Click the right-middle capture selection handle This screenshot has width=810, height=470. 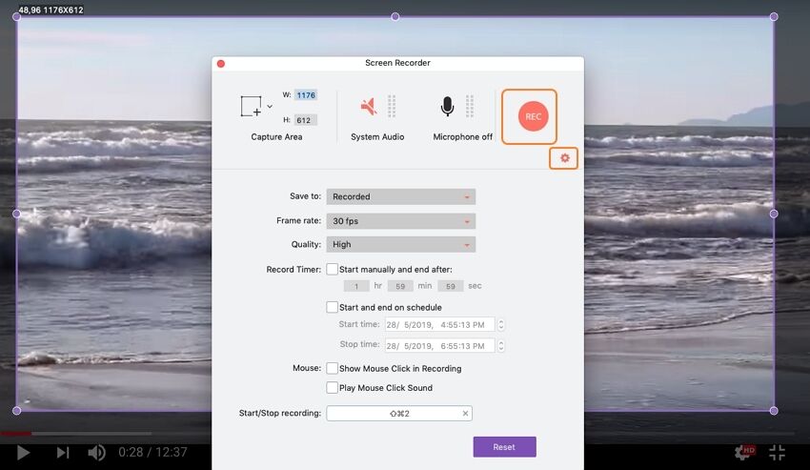coord(774,214)
